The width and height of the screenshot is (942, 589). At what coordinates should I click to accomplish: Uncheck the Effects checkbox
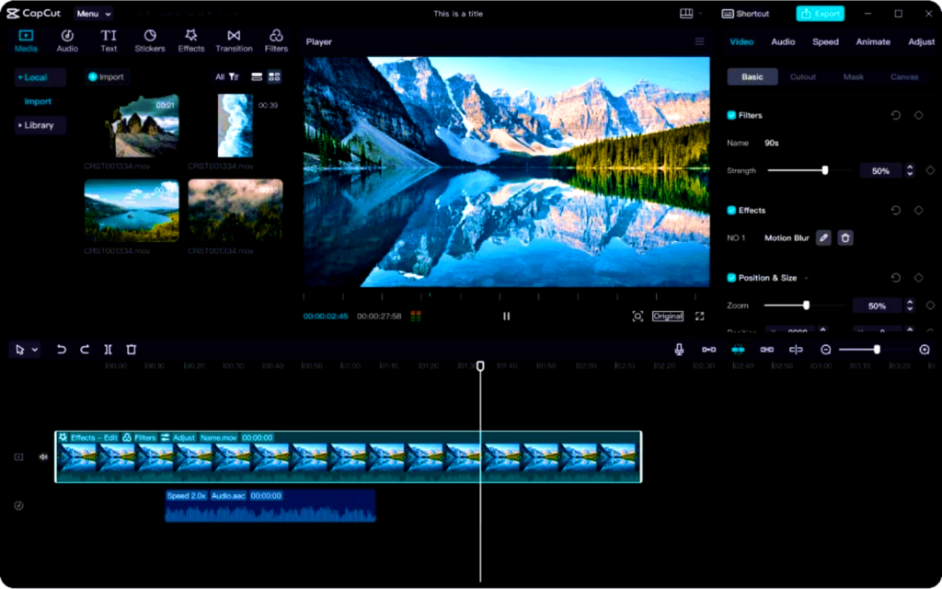(731, 210)
